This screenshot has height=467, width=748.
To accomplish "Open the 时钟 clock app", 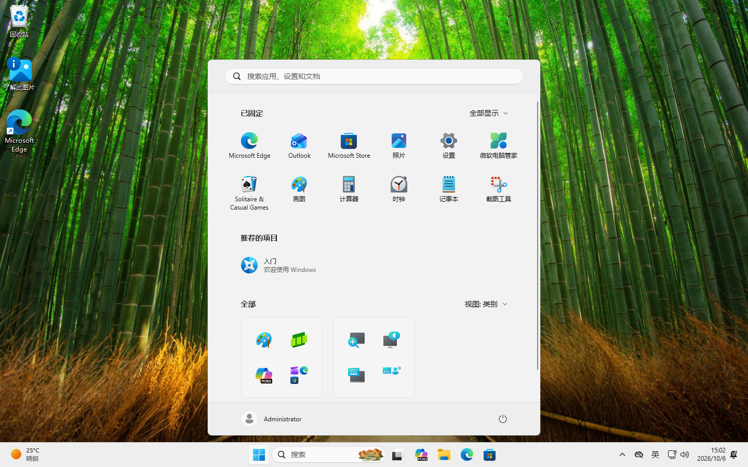I will pos(399,189).
